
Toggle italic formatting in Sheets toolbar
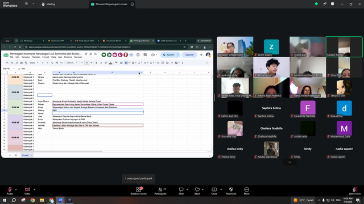[101, 63]
